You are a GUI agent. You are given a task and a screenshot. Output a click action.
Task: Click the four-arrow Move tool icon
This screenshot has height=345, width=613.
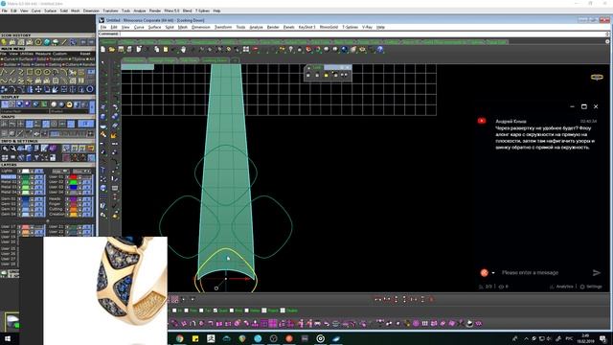coord(38,89)
